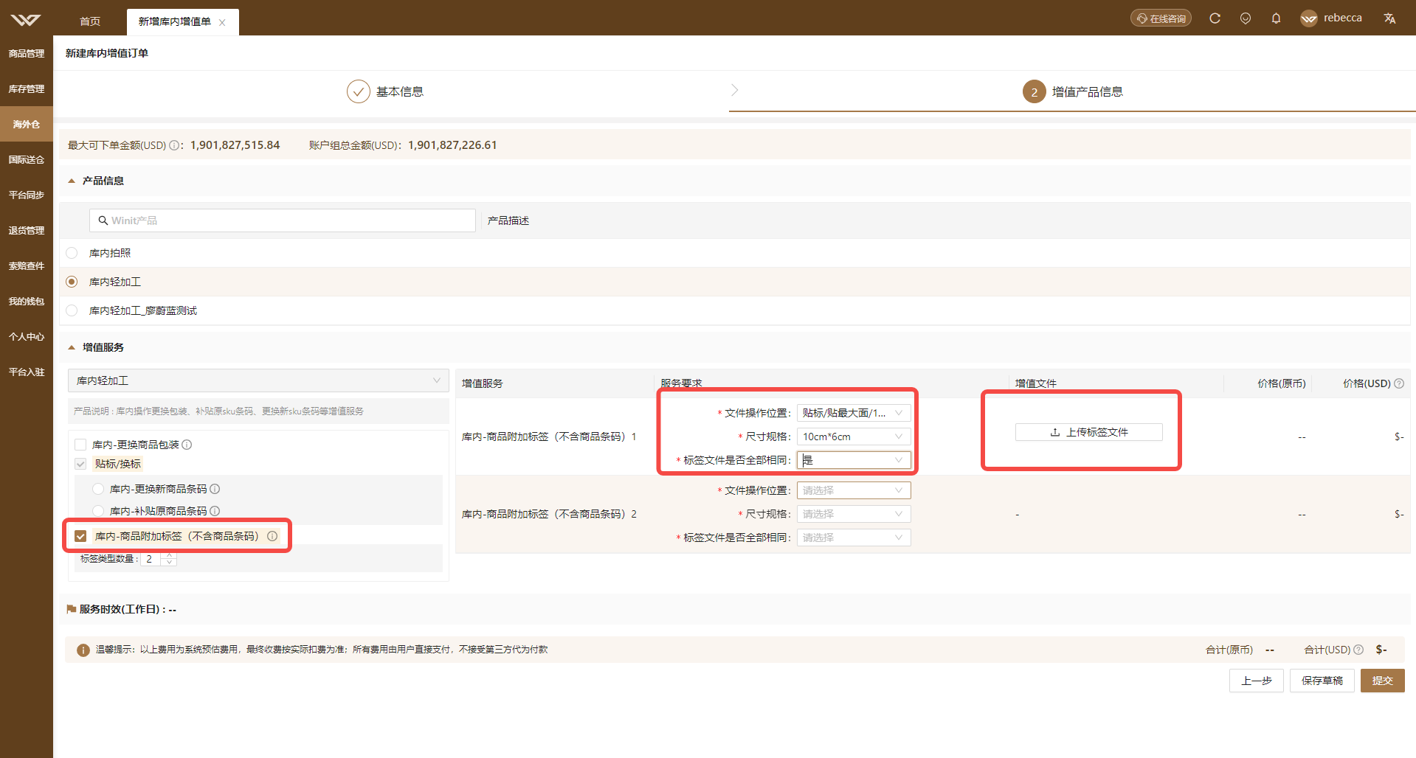Uncheck 库内-商品附加标签（不含商品条码）checkbox

click(80, 536)
